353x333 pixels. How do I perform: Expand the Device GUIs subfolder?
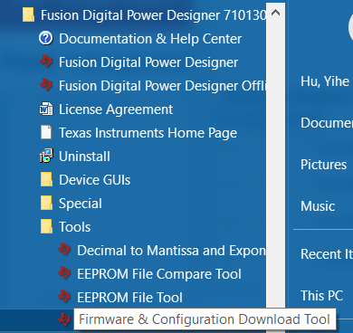95,180
